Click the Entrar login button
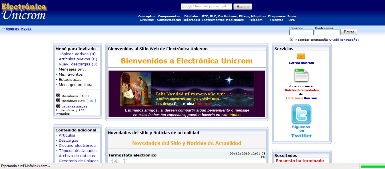 coord(349,32)
